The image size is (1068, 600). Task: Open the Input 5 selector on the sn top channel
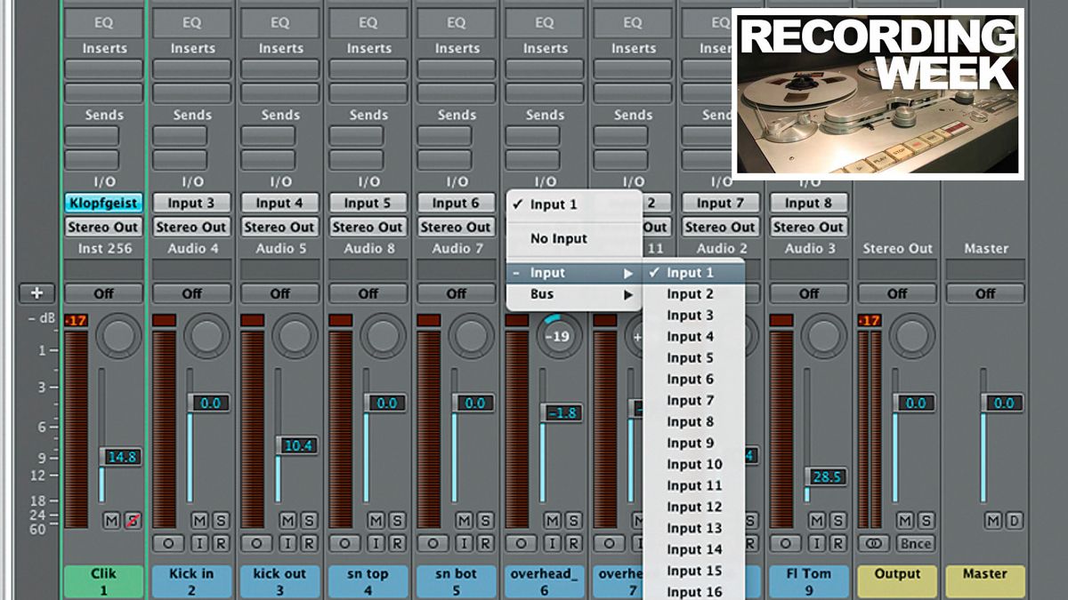tap(368, 202)
